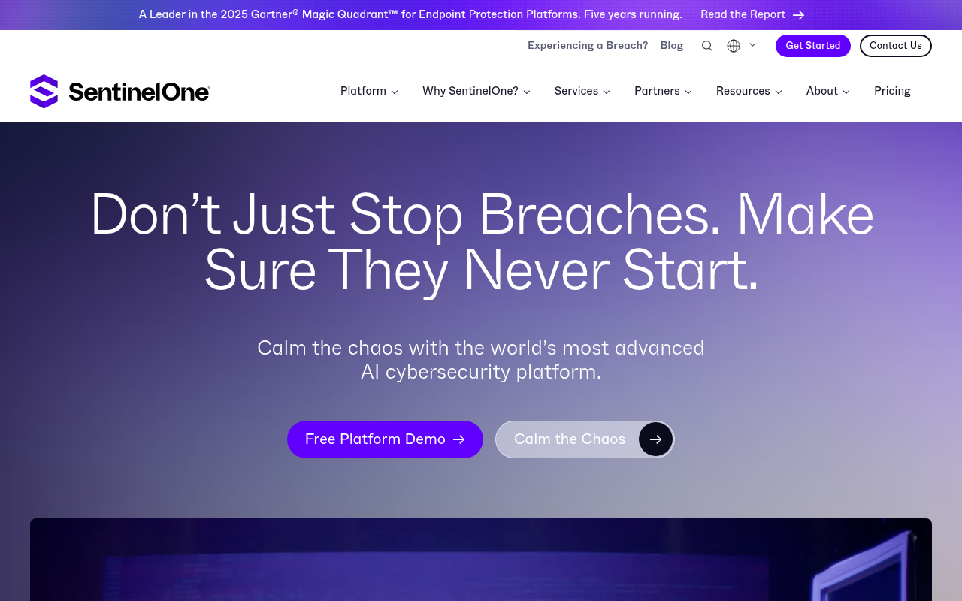Click the Read the Report link
962x601 pixels.
coord(743,15)
